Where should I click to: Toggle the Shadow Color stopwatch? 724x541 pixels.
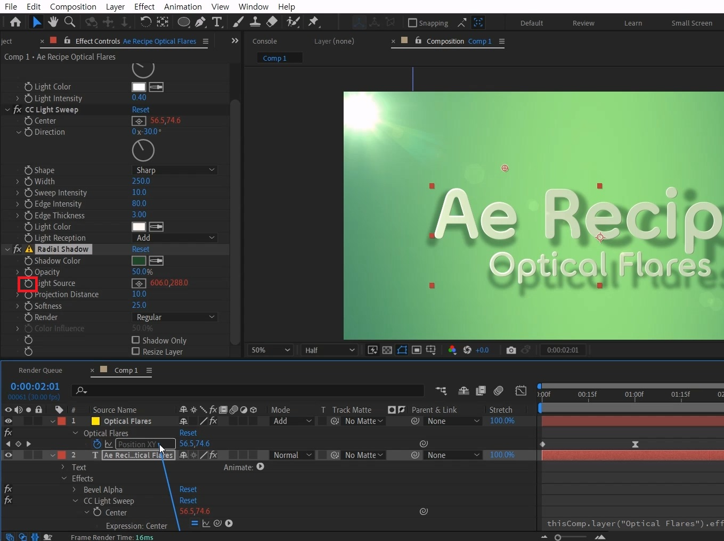coord(28,261)
